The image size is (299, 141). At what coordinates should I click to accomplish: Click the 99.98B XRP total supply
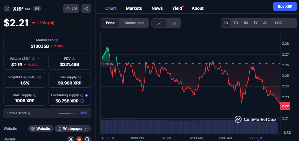(x=70, y=83)
